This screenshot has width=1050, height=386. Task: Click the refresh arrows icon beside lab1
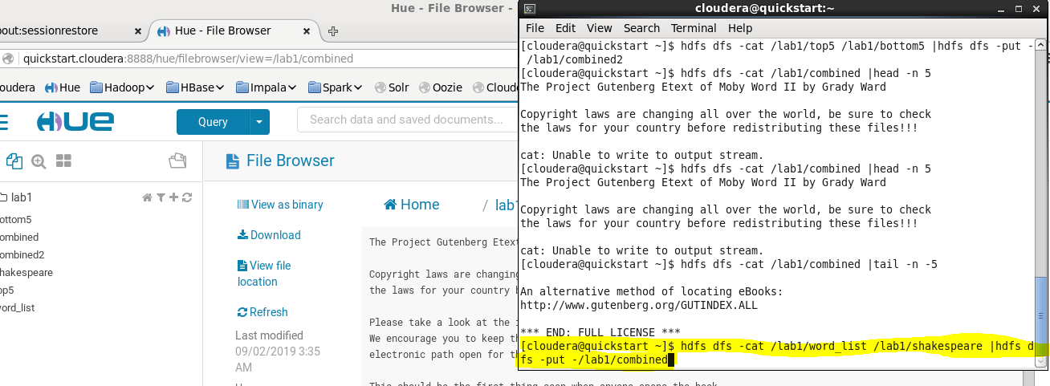click(x=187, y=197)
